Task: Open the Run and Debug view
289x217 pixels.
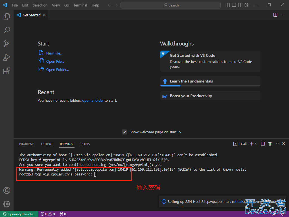Action: tap(7, 57)
